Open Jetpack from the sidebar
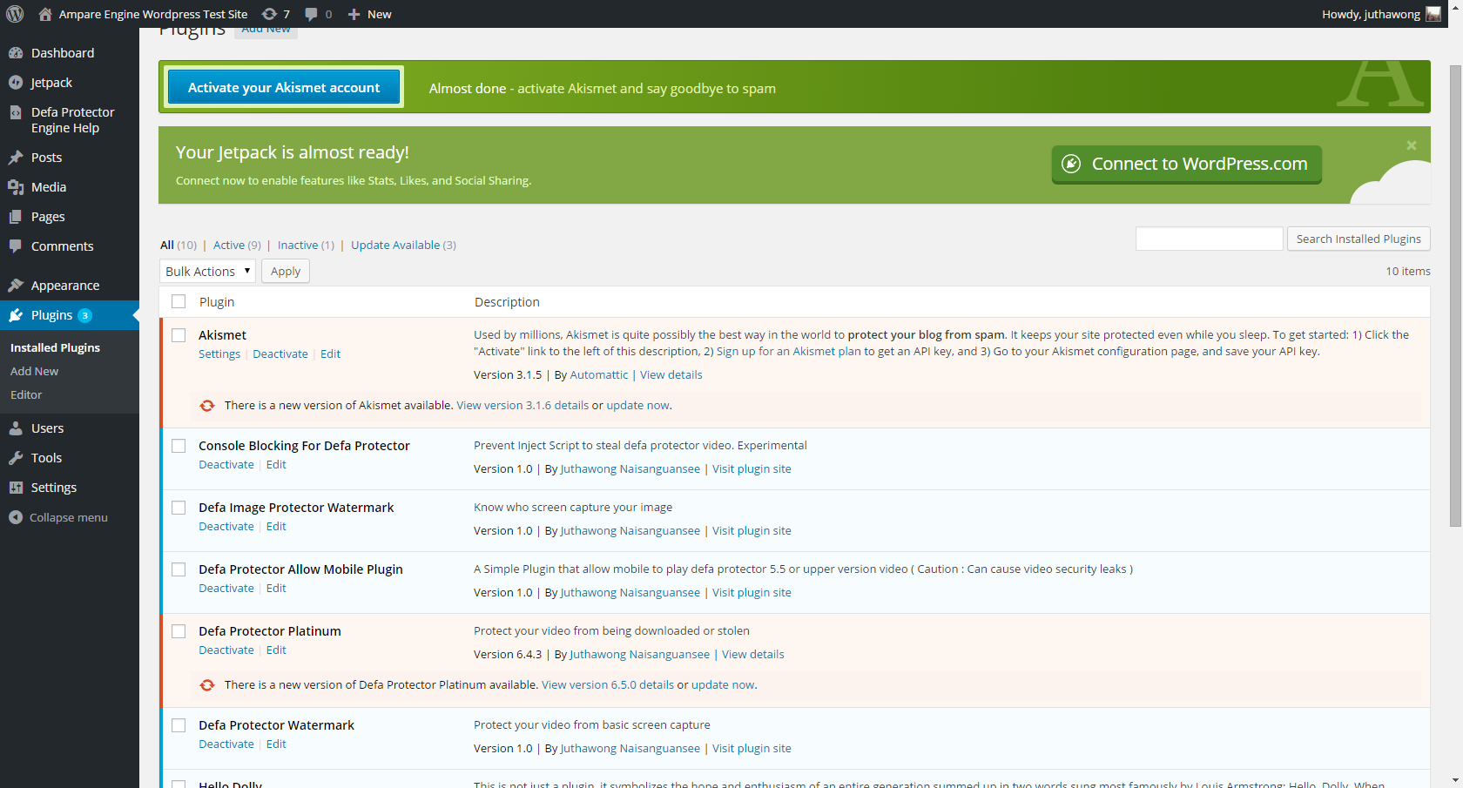 pos(51,82)
